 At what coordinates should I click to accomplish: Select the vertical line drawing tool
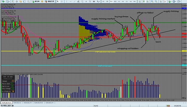click(x=66, y=1)
